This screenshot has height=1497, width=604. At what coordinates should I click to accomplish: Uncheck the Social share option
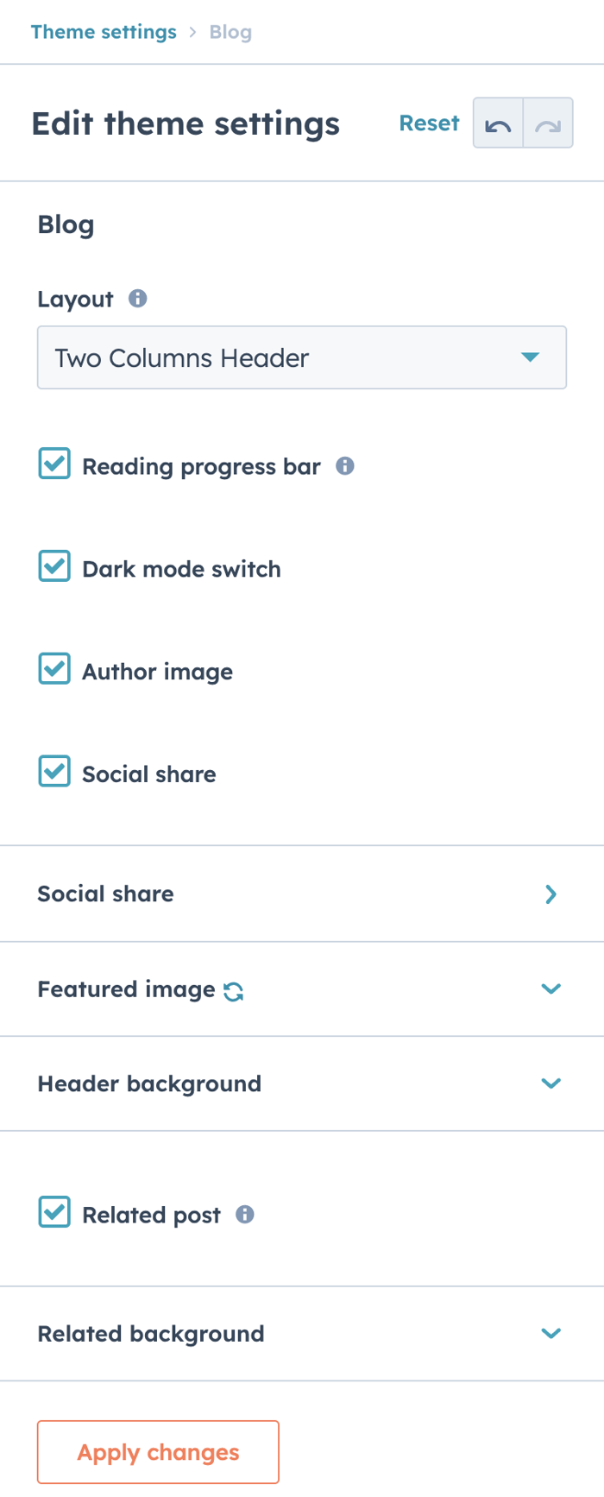click(53, 771)
